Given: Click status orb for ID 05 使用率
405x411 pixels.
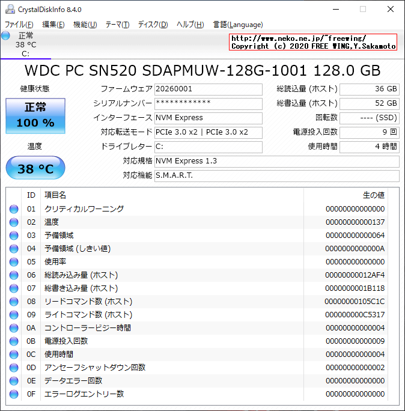Looking at the screenshot, I should (14, 262).
